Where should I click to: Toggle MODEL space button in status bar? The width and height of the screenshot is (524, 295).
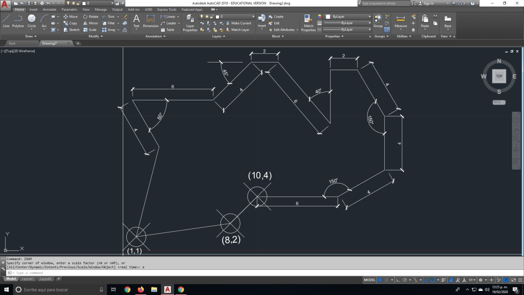pos(369,280)
